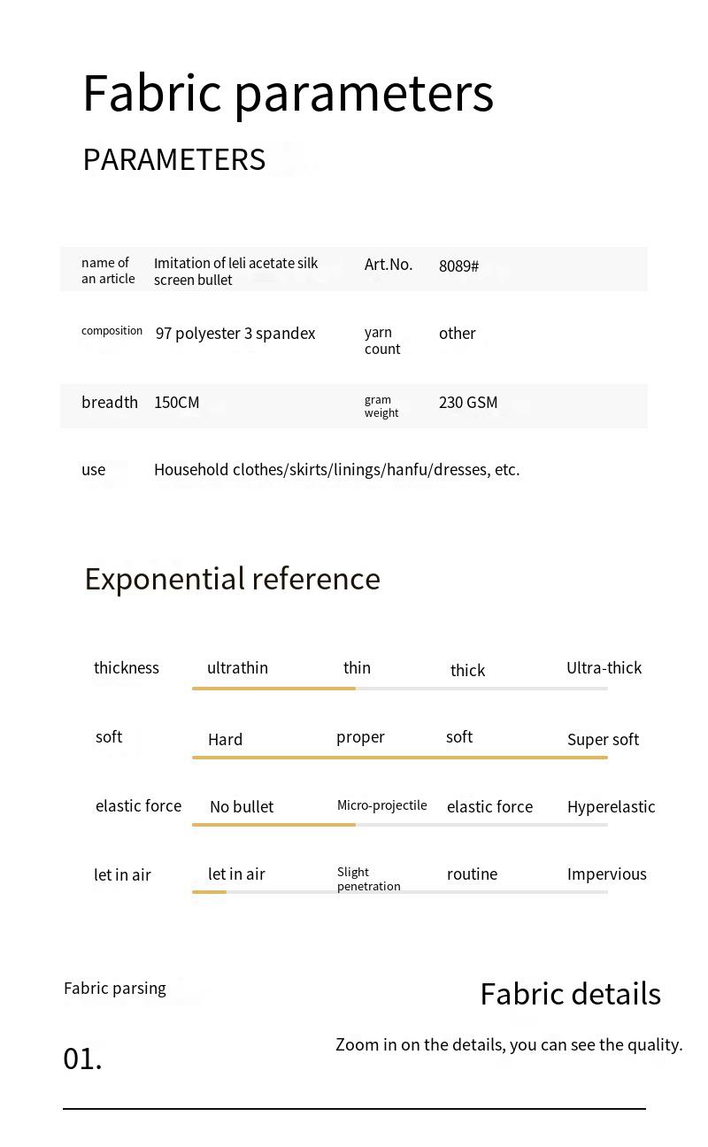Click the thickness level slider bar
The image size is (708, 1147).
click(x=399, y=688)
